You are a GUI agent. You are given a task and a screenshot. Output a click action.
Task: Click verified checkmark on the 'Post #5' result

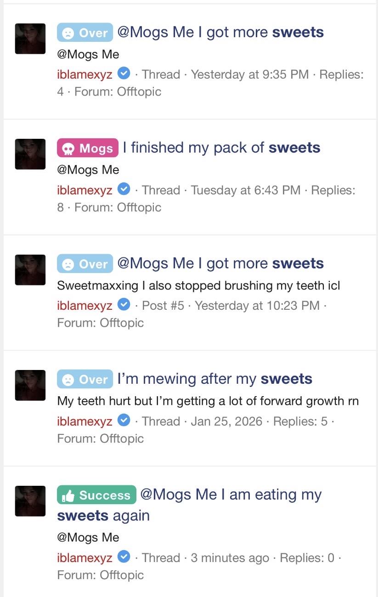pyautogui.click(x=124, y=304)
